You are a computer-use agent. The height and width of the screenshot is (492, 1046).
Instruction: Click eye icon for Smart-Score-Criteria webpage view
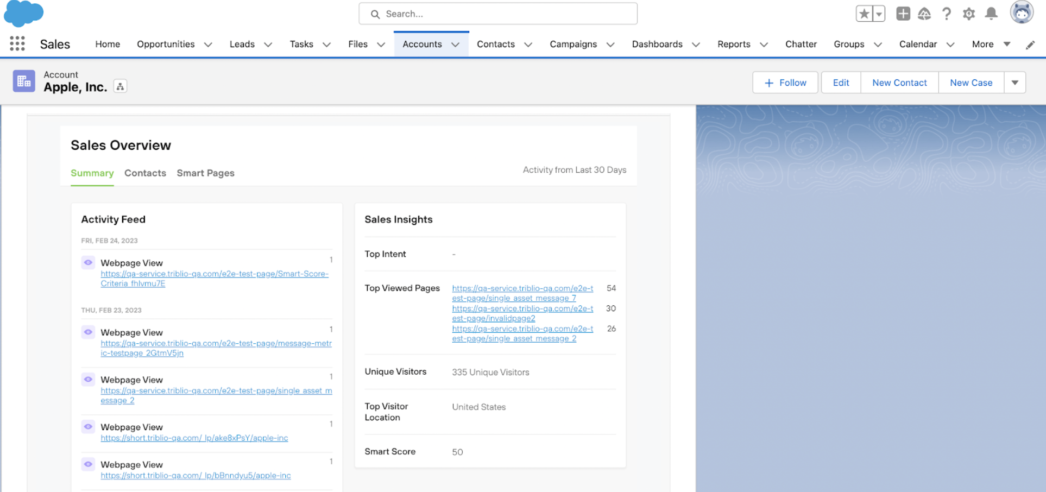pos(88,262)
